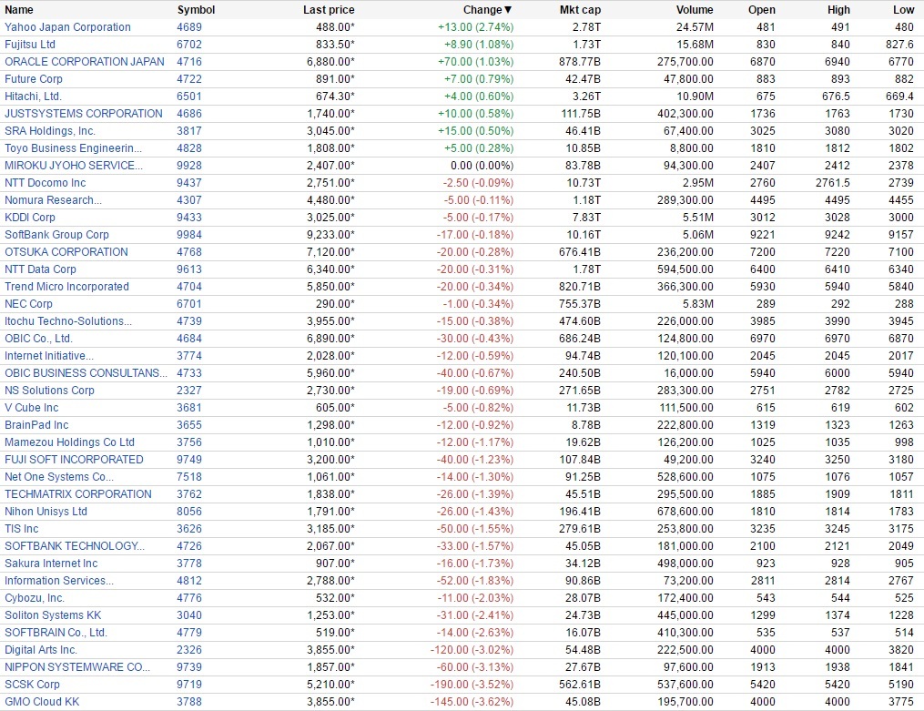Open V Cube Inc link
The width and height of the screenshot is (924, 711).
coord(32,408)
